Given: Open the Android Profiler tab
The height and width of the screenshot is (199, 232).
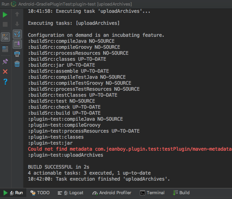Looking at the screenshot, I should click(112, 193).
